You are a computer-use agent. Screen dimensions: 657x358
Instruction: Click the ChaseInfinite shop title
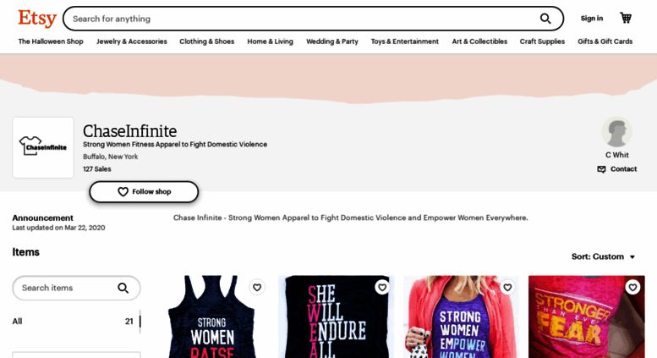tap(129, 131)
